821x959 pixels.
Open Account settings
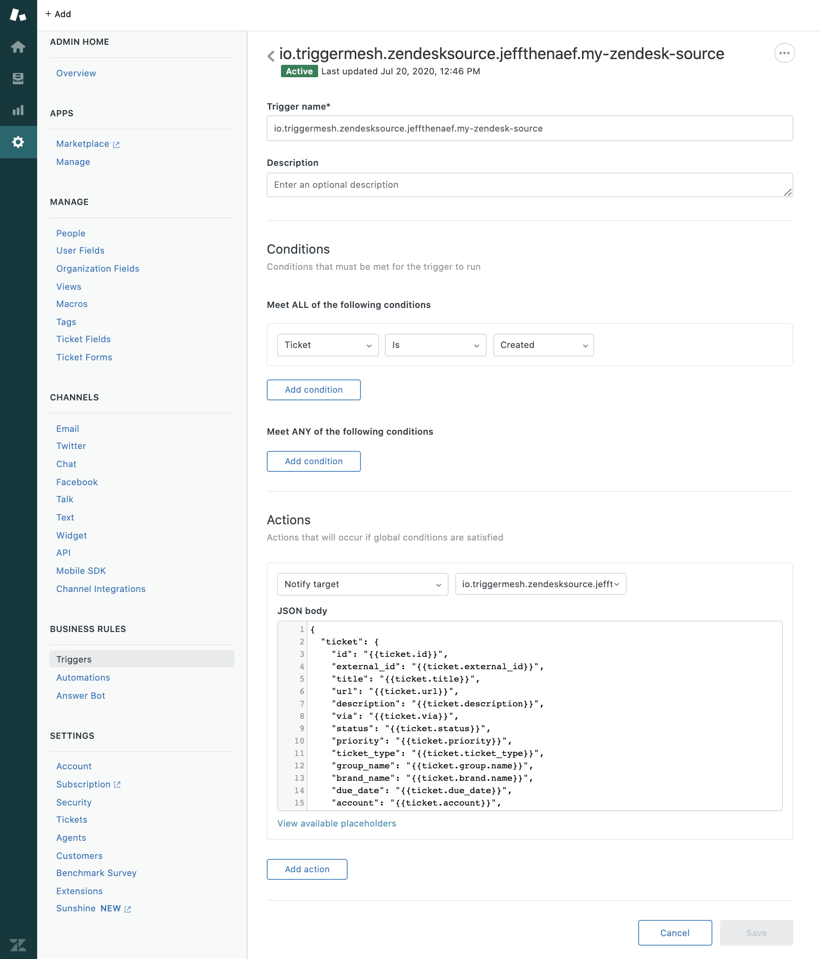(x=74, y=766)
